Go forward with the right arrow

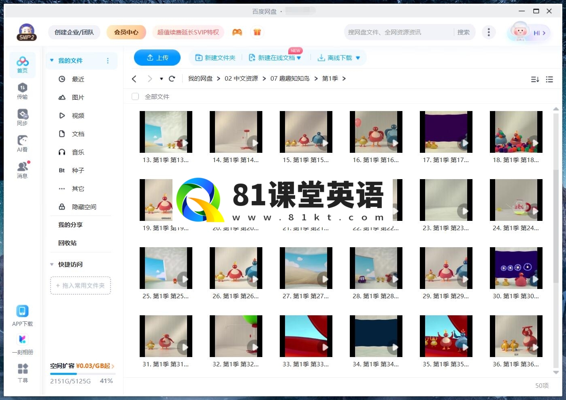[150, 79]
